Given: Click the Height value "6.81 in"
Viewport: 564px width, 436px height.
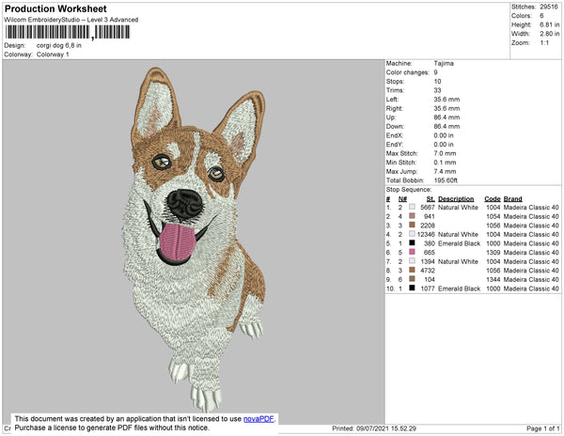Looking at the screenshot, I should click(x=549, y=24).
